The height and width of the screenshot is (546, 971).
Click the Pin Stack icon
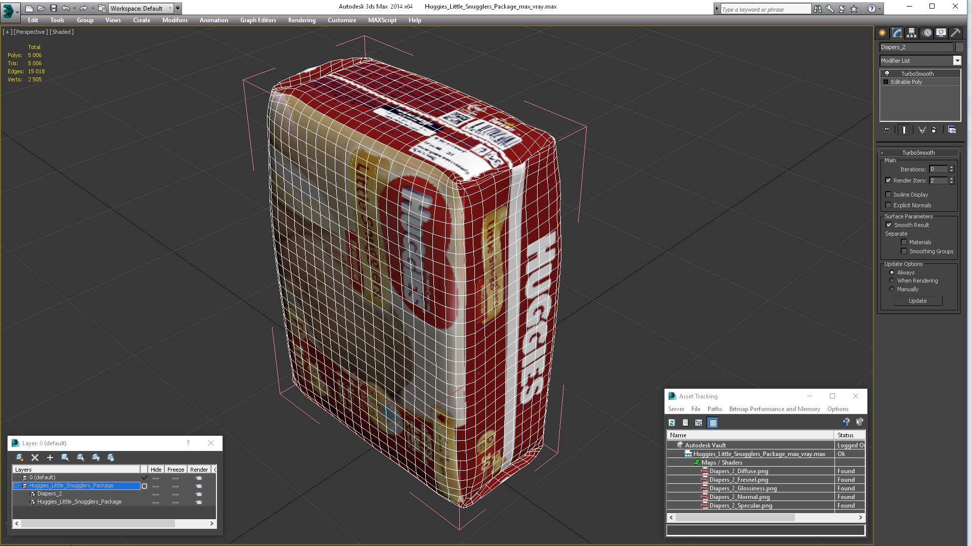click(887, 130)
